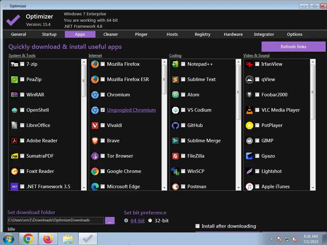Click the GIMP mascot icon

point(249,141)
